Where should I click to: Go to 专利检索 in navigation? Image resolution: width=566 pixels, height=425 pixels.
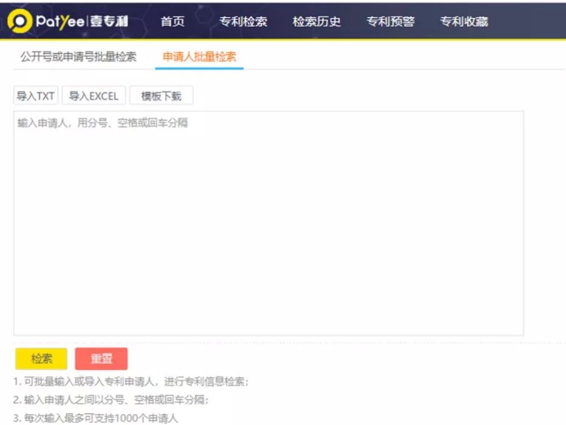click(x=243, y=22)
